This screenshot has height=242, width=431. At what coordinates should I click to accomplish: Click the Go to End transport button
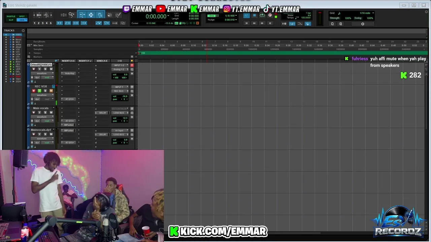[270, 23]
